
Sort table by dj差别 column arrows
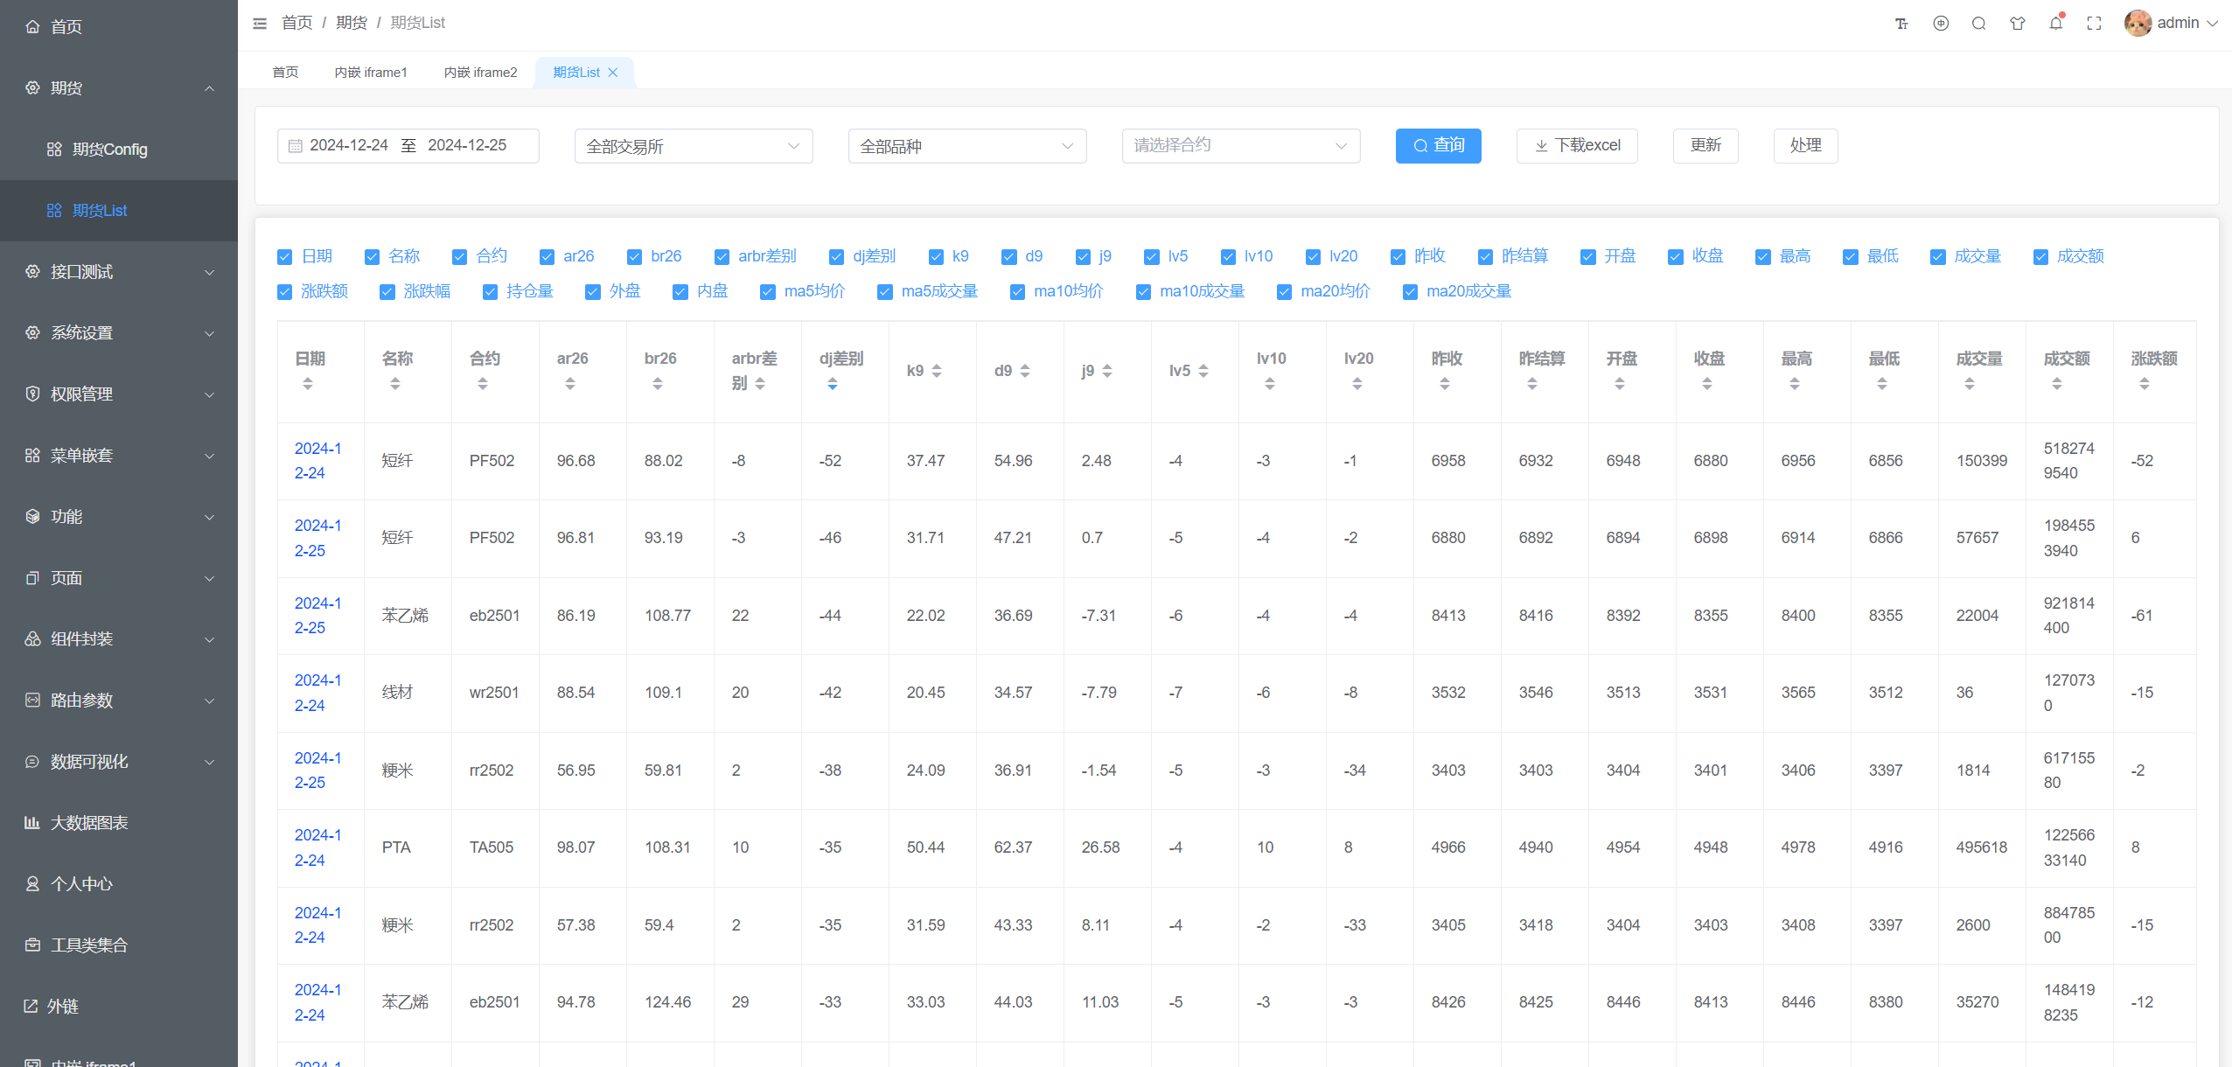click(x=833, y=383)
